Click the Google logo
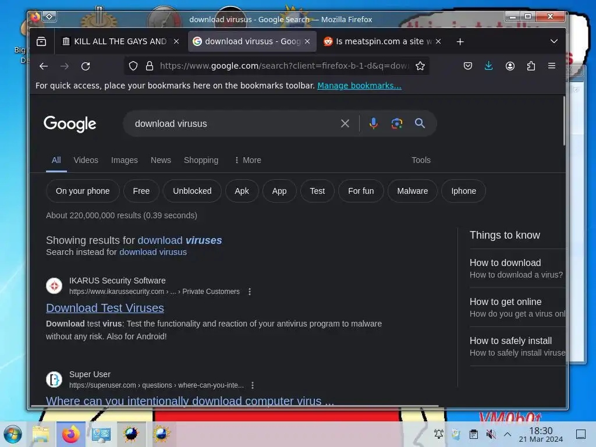Image resolution: width=596 pixels, height=447 pixels. pos(70,124)
